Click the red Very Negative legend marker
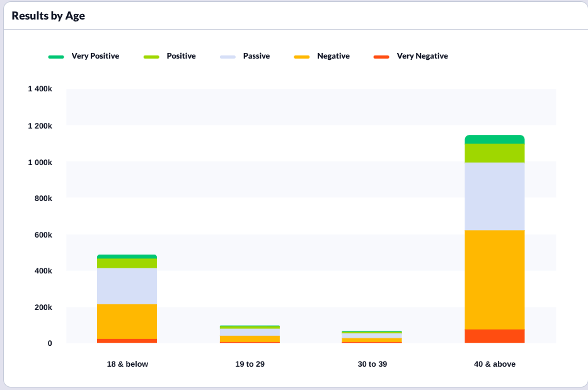The width and height of the screenshot is (588, 390). [x=381, y=57]
